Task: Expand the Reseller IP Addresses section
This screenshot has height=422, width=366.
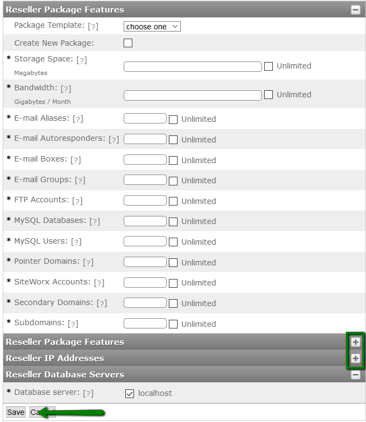Action: click(x=355, y=358)
